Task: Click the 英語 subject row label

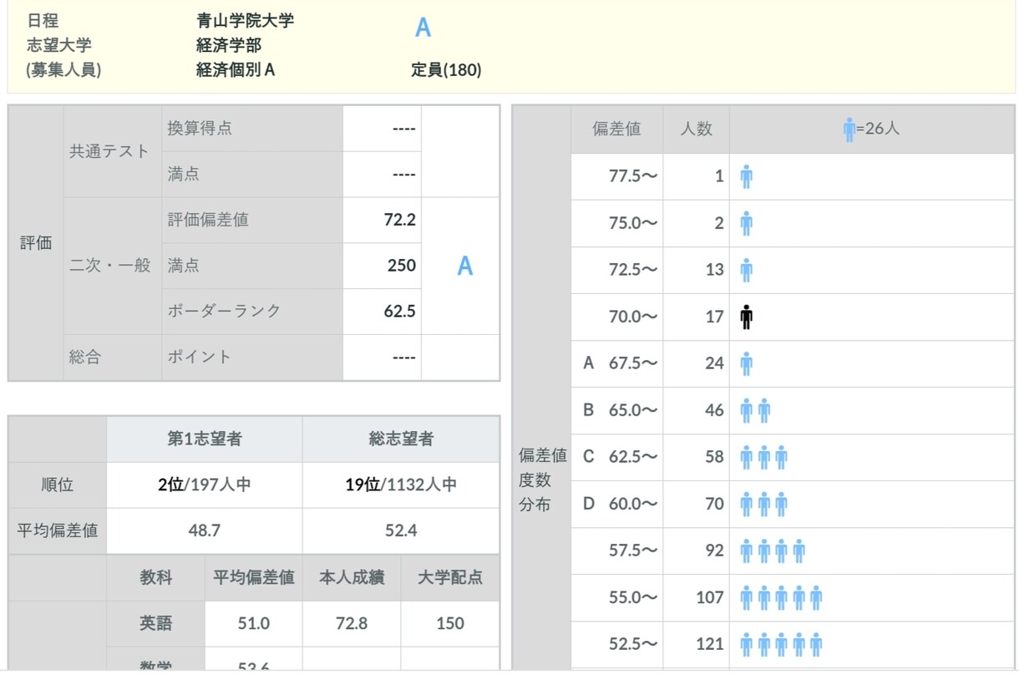Action: click(156, 623)
